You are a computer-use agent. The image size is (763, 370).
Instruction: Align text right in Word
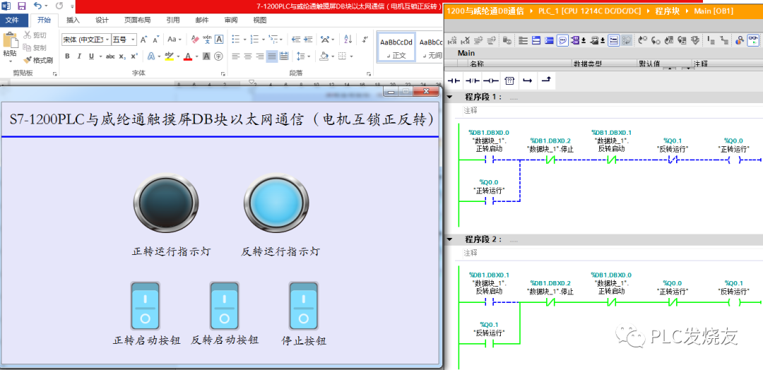click(260, 56)
